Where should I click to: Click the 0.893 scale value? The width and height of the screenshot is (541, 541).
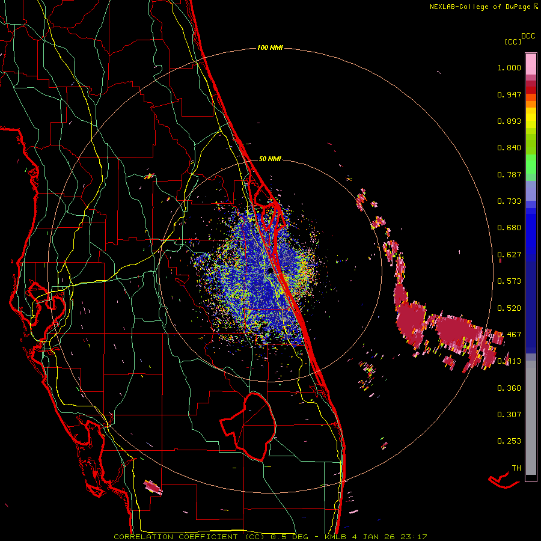click(x=509, y=121)
